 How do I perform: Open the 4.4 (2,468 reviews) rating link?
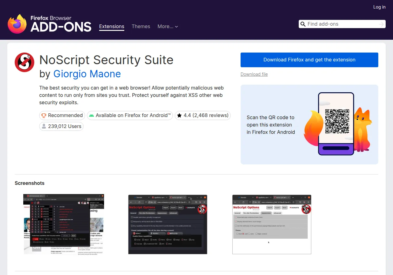pyautogui.click(x=203, y=116)
